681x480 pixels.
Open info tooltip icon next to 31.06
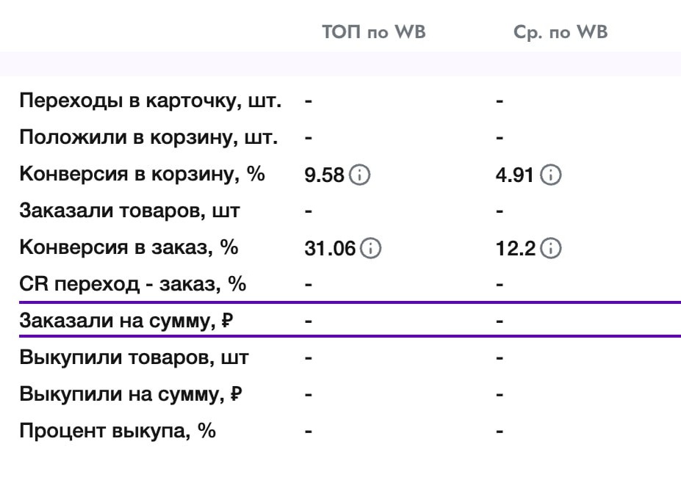(371, 249)
